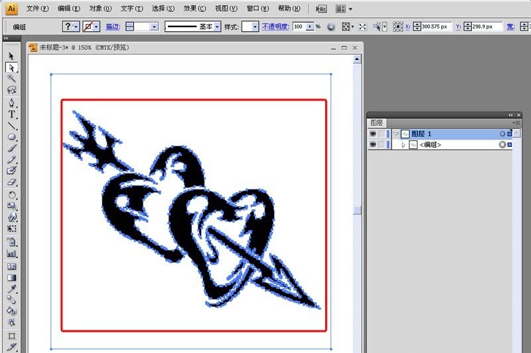
Task: Select the Warp tool
Action: 11,217
